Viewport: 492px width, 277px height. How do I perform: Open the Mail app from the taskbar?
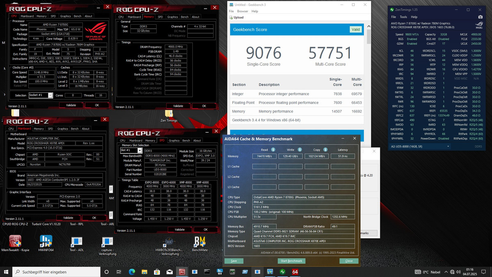[169, 272]
